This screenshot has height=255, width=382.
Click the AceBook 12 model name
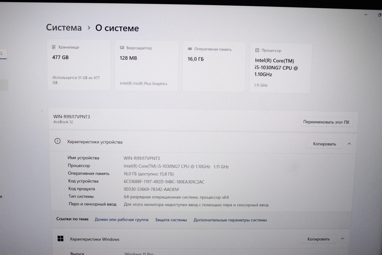[63, 122]
